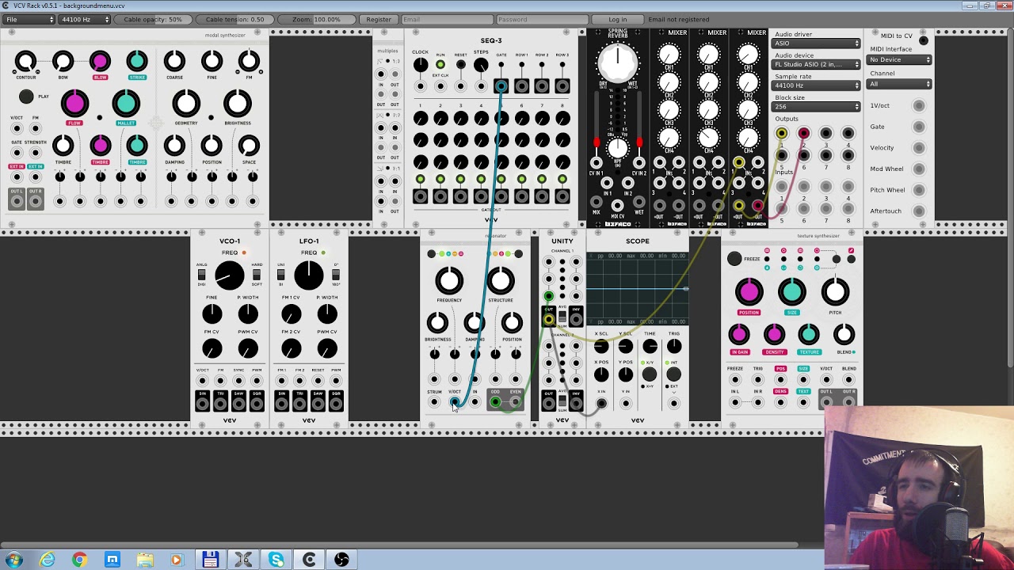The width and height of the screenshot is (1014, 570).
Task: Click the STRUM input jack on resonator
Action: 434,403
